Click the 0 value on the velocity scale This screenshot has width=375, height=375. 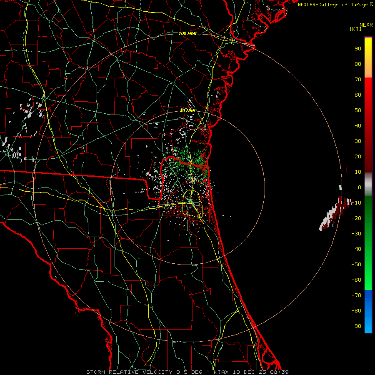click(x=360, y=187)
